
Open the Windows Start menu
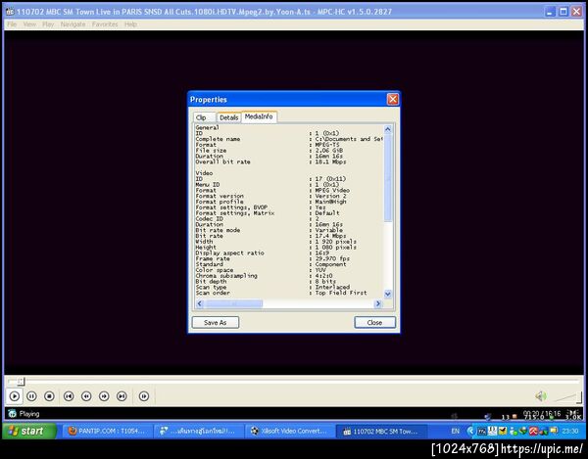(28, 431)
